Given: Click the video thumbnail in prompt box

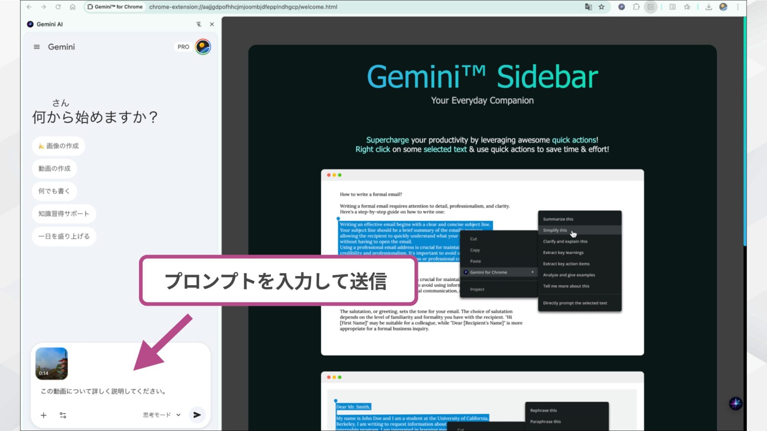Looking at the screenshot, I should click(51, 364).
